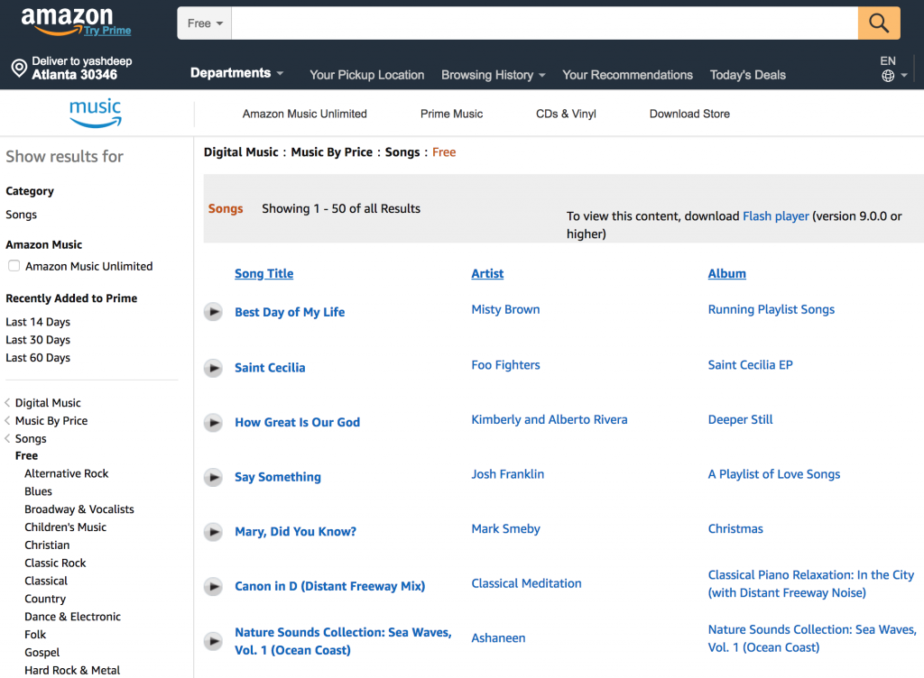Select Broadway & Vocalists genre
Image resolution: width=924 pixels, height=678 pixels.
click(x=79, y=509)
